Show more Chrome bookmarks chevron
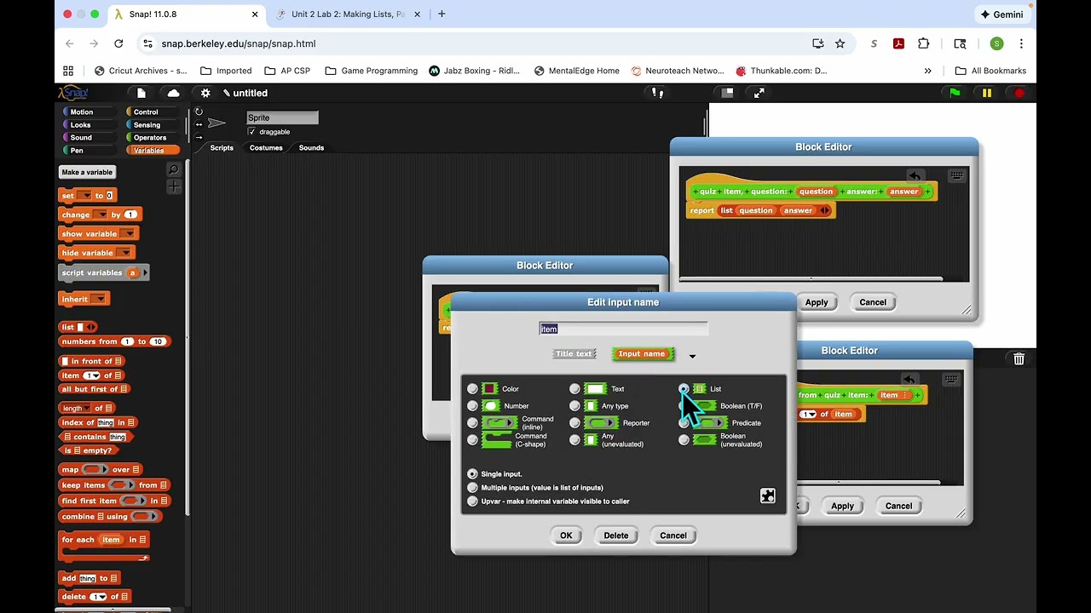This screenshot has width=1091, height=613. coord(927,71)
